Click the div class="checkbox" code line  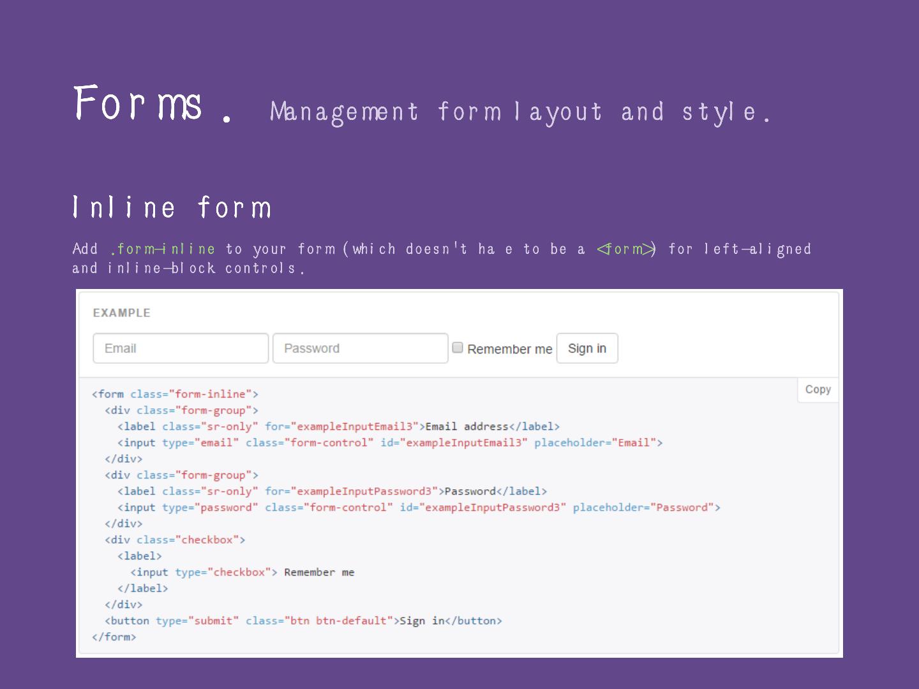point(175,540)
